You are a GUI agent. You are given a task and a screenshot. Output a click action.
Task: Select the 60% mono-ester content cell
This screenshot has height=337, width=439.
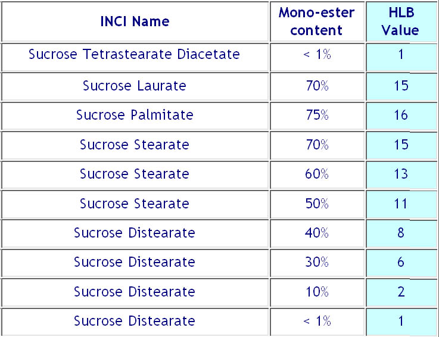click(316, 174)
